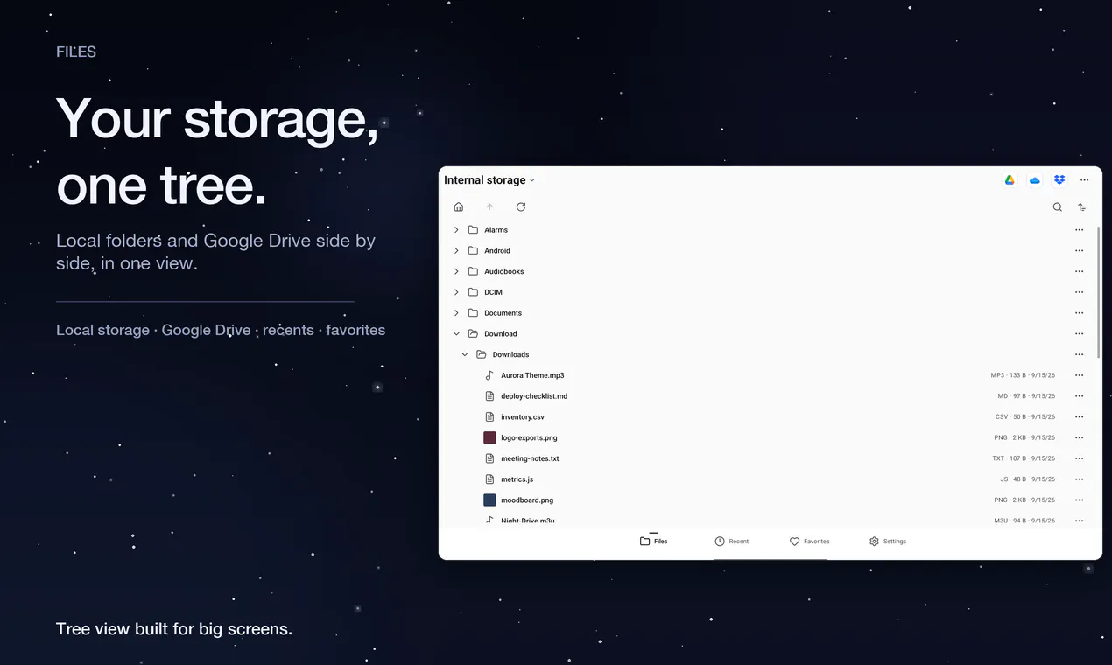Select the DCIM folder name

click(x=493, y=292)
